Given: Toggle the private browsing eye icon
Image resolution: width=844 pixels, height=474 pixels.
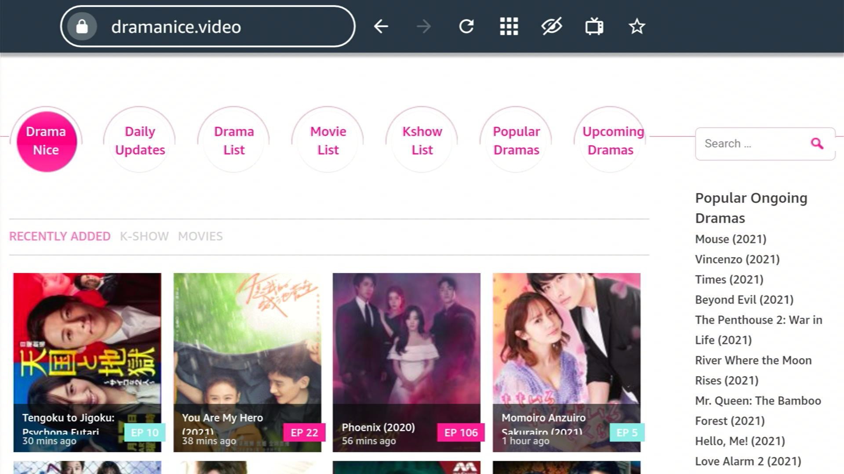Looking at the screenshot, I should (x=551, y=27).
